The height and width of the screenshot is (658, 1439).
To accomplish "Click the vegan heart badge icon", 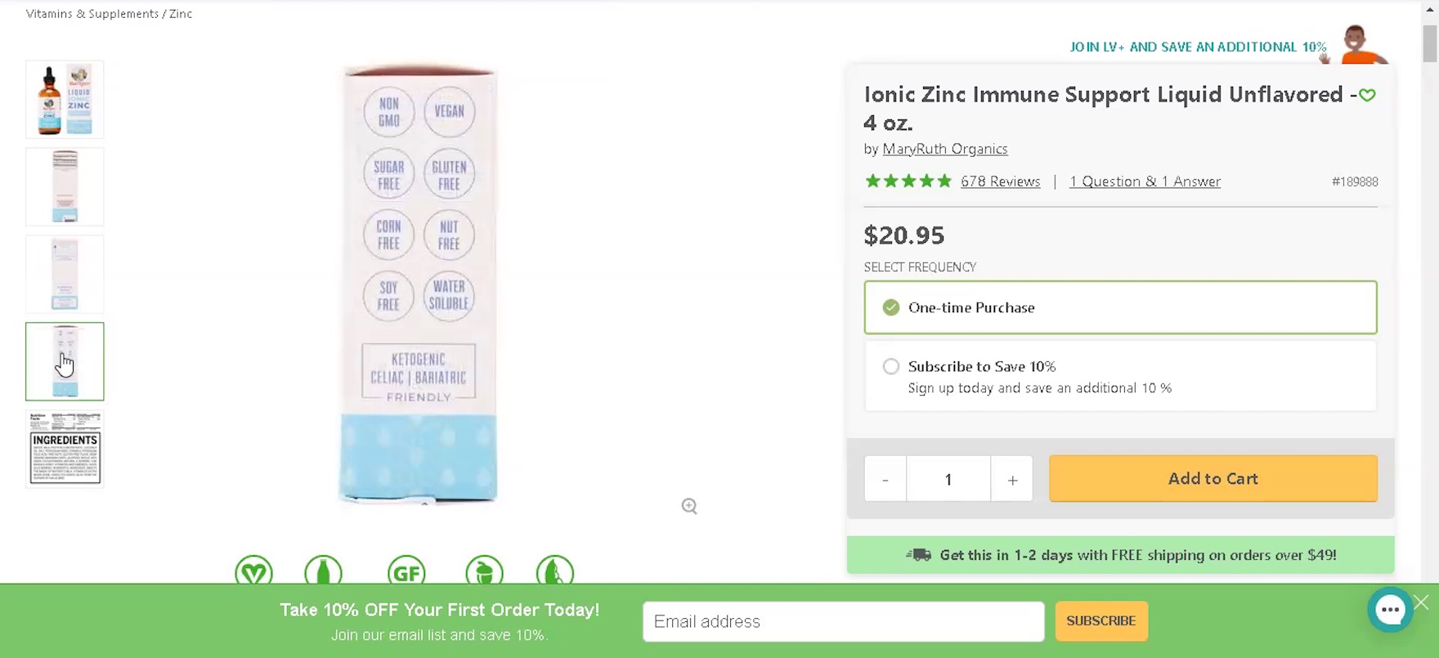I will click(x=253, y=571).
